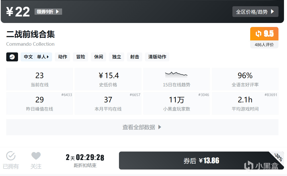Click the 二战前线合集 game title
Screen dimensions: 287x176
tap(31, 34)
